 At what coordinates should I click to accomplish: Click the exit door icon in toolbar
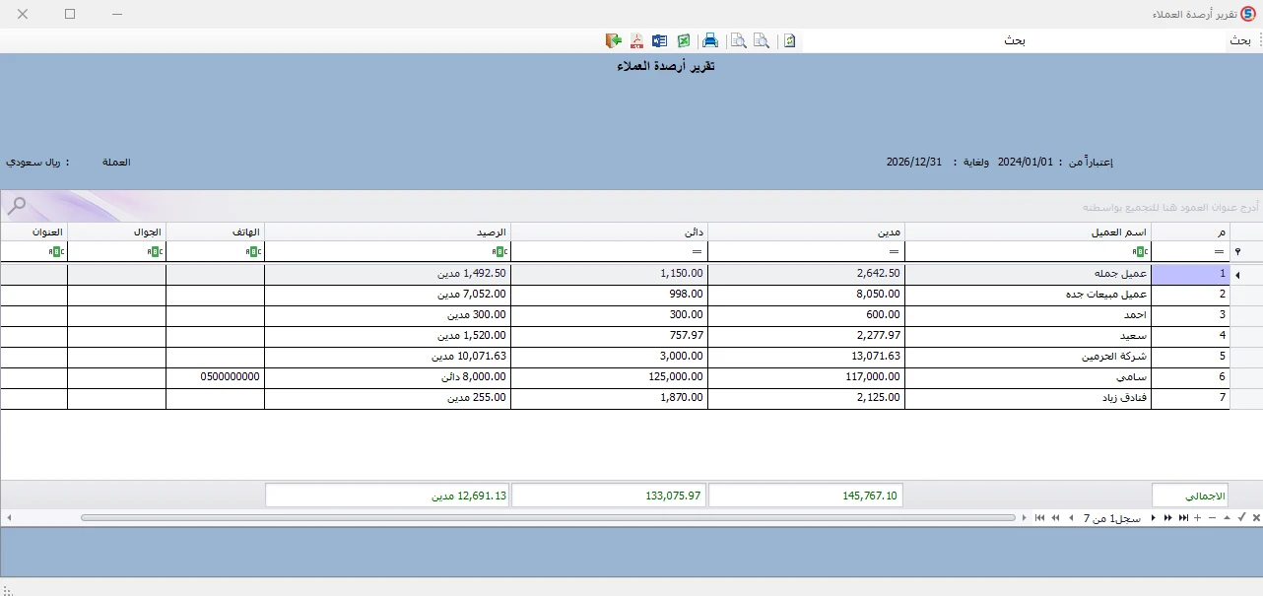click(614, 40)
